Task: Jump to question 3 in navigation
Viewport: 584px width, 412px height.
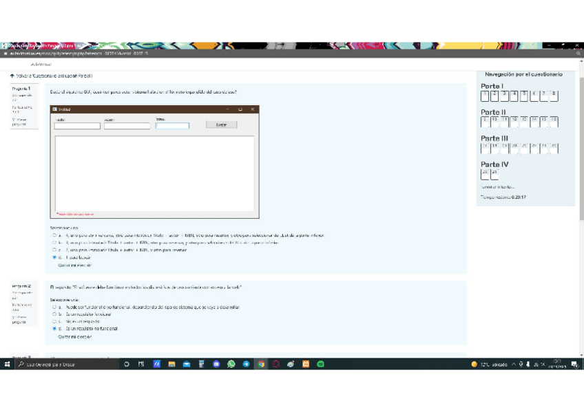Action: point(504,96)
